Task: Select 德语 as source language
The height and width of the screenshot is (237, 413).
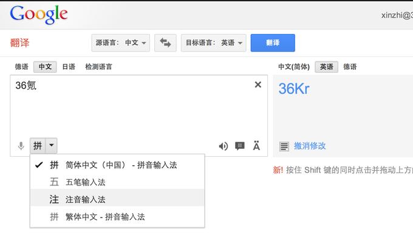Action: coord(22,67)
